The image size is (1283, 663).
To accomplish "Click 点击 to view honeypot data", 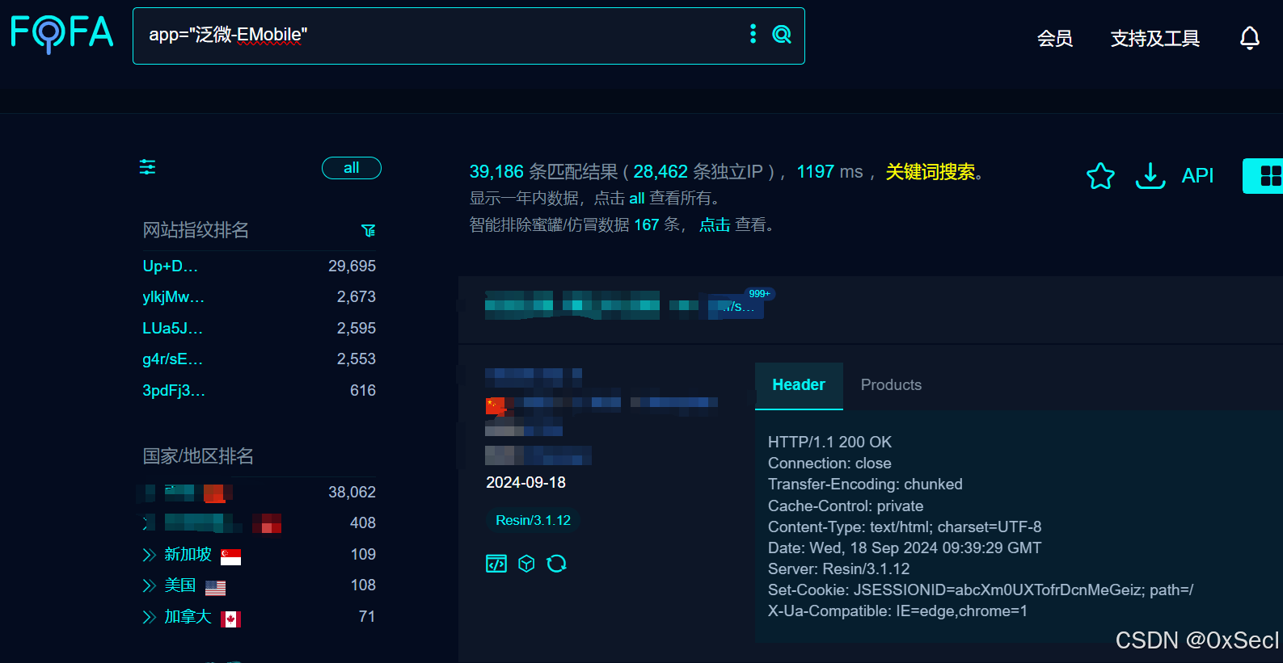I will click(715, 225).
